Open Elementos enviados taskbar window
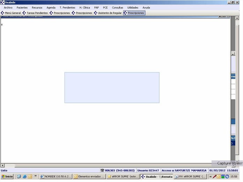The image size is (243, 182). (x=89, y=176)
